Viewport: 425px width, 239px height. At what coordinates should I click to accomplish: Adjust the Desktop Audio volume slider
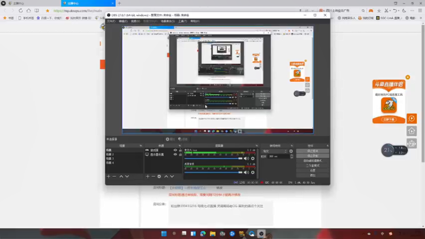[214, 172]
